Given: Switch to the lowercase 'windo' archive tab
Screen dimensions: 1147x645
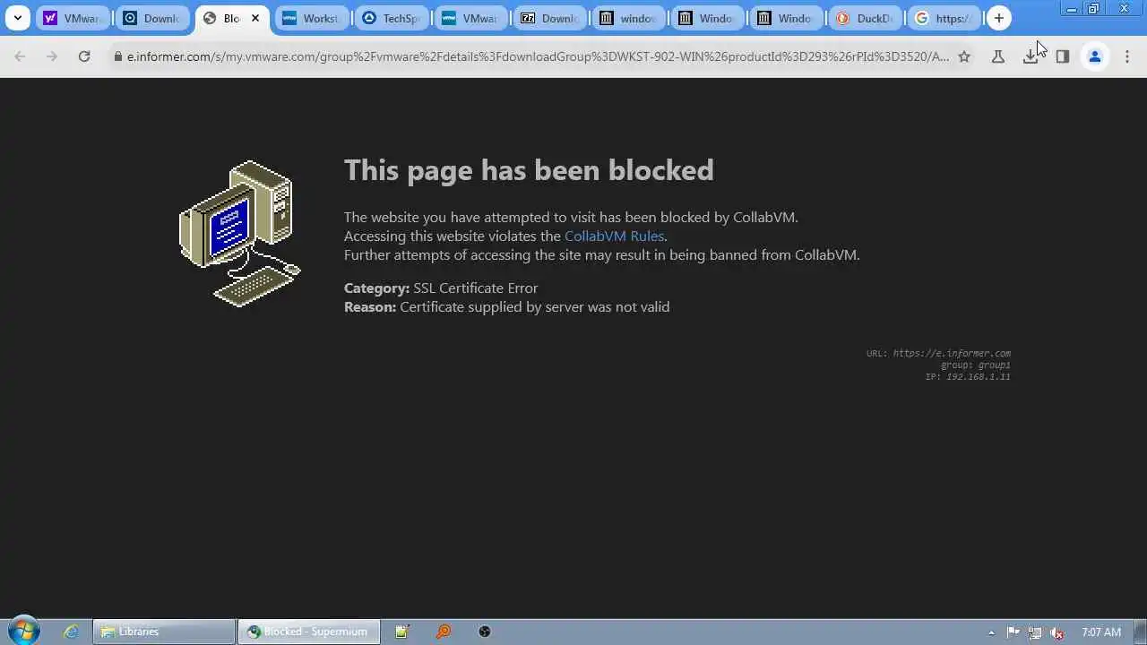Looking at the screenshot, I should [x=627, y=18].
